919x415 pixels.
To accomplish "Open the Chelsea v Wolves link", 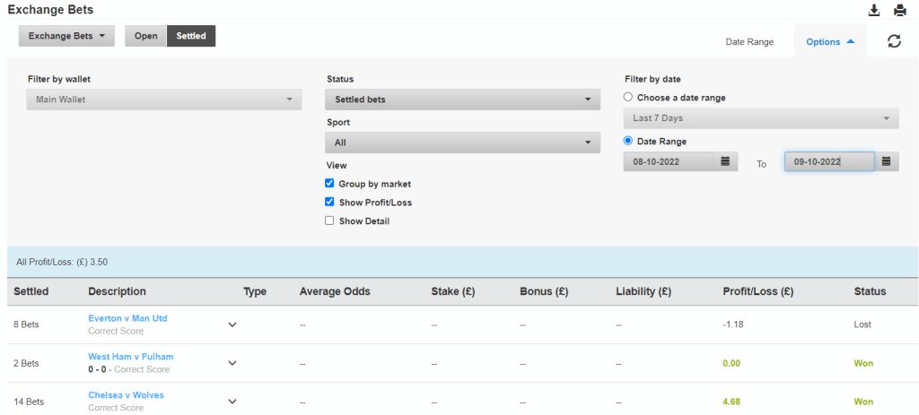I will [126, 395].
